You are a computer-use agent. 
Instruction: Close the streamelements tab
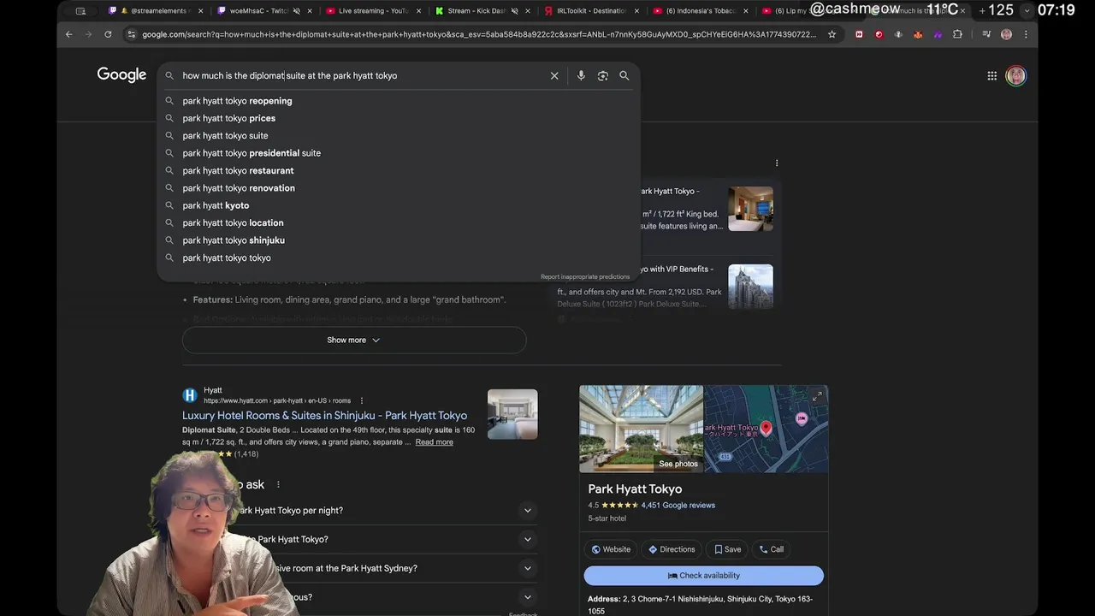pos(201,11)
